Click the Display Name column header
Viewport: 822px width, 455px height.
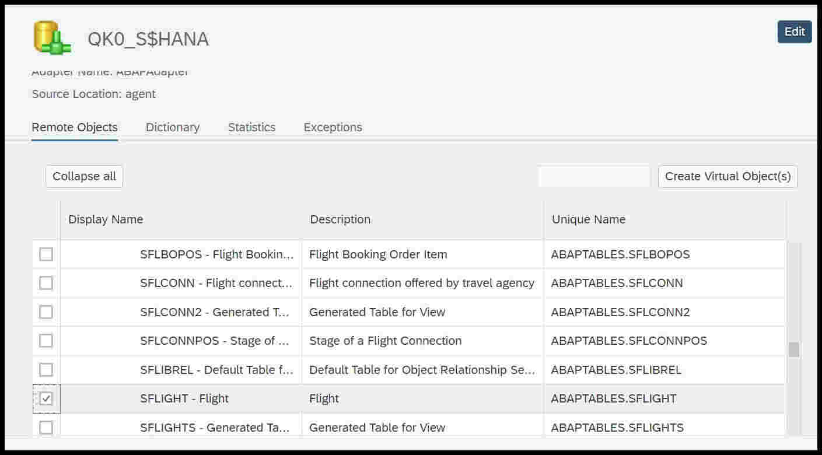tap(106, 219)
